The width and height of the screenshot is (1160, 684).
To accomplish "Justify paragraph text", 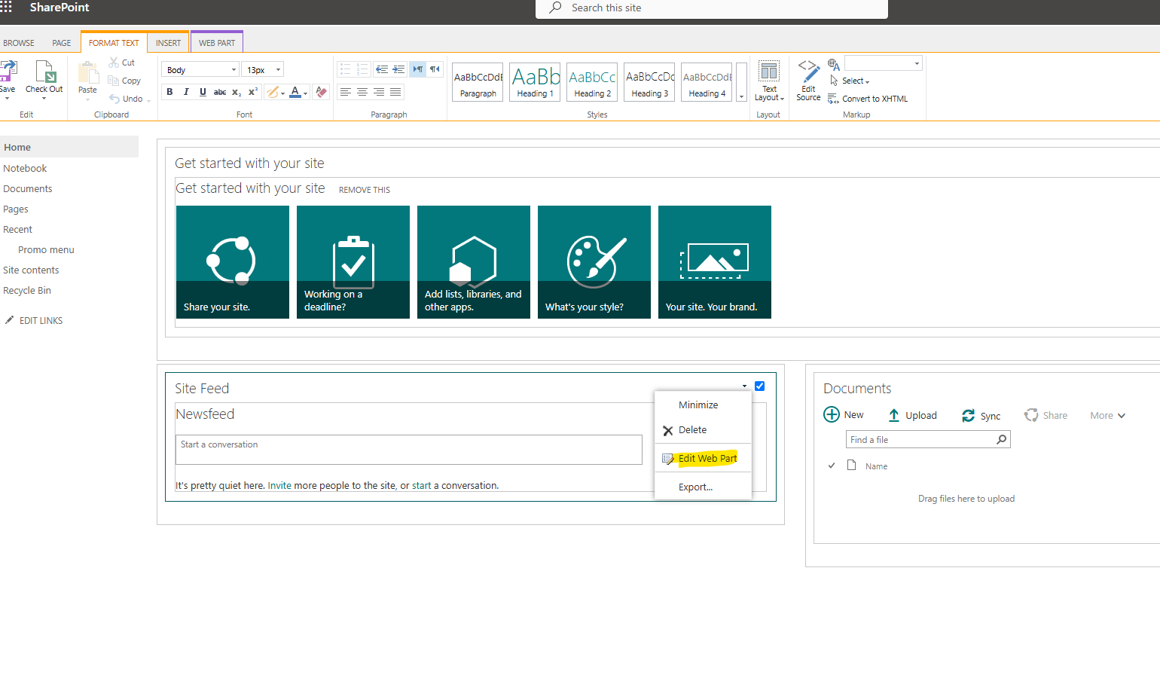I will coord(395,92).
